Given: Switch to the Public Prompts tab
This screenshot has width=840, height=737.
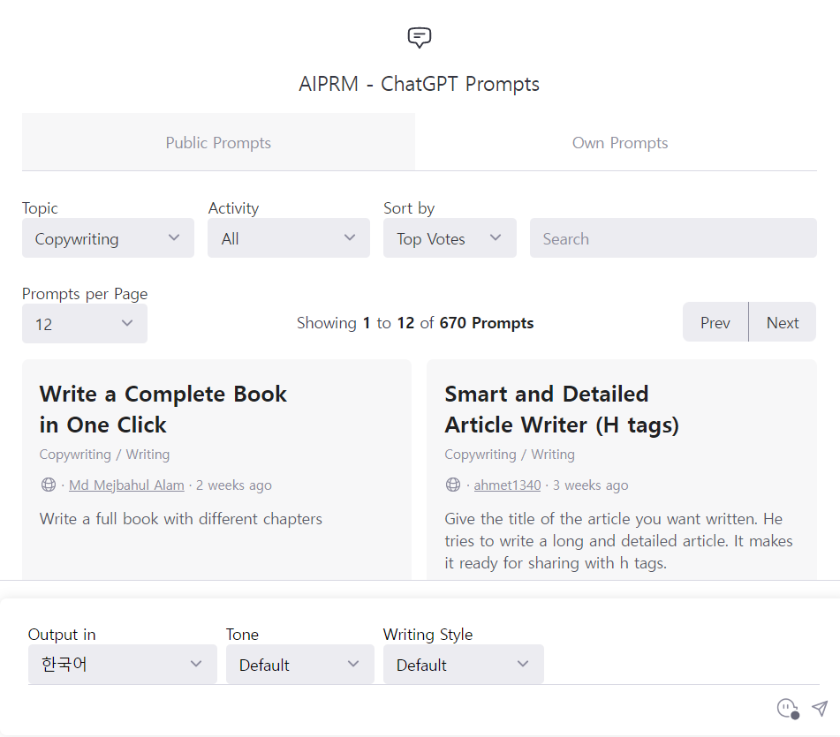Looking at the screenshot, I should (218, 142).
